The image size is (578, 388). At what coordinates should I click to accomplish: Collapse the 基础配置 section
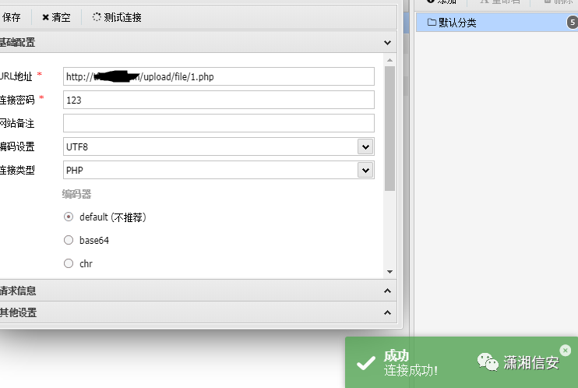click(x=387, y=43)
